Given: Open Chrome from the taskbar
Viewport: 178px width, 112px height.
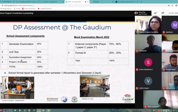Looking at the screenshot, I should (39, 110).
